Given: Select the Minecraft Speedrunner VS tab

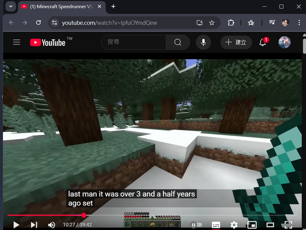Looking at the screenshot, I should pos(61,6).
